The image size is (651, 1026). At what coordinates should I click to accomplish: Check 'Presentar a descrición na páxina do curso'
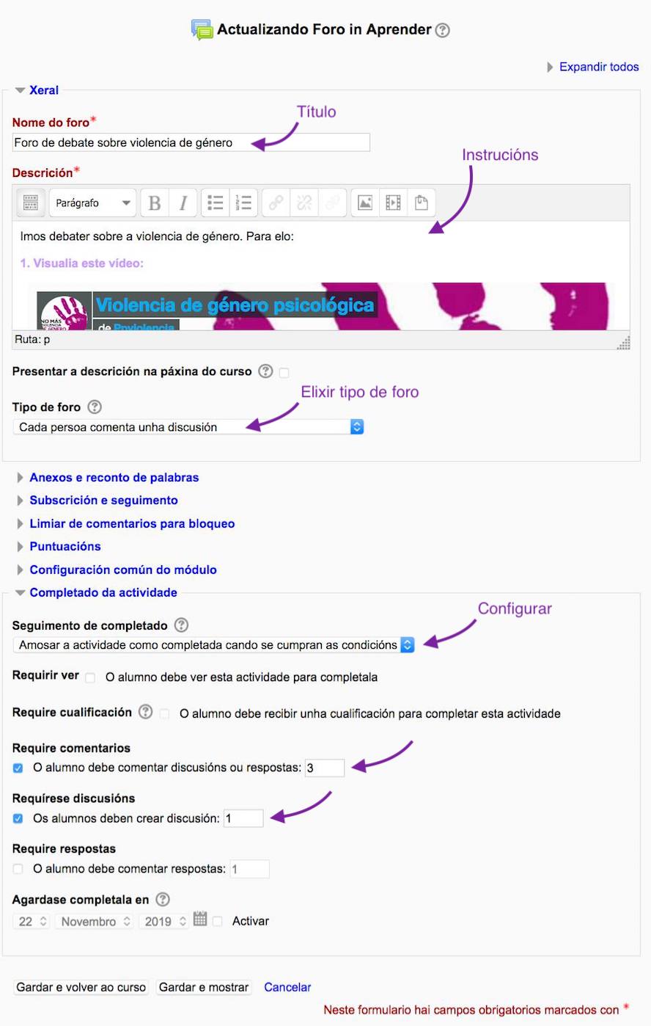tap(284, 373)
